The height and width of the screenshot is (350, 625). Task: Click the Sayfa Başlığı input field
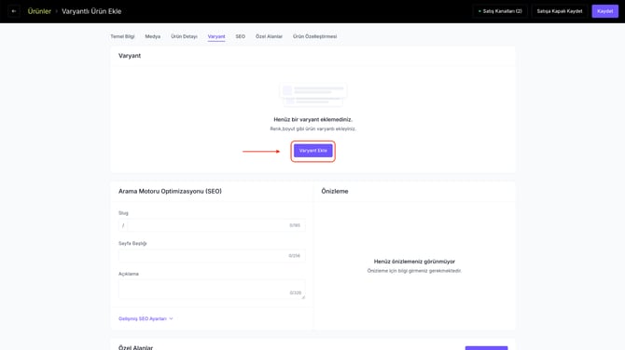pos(212,256)
